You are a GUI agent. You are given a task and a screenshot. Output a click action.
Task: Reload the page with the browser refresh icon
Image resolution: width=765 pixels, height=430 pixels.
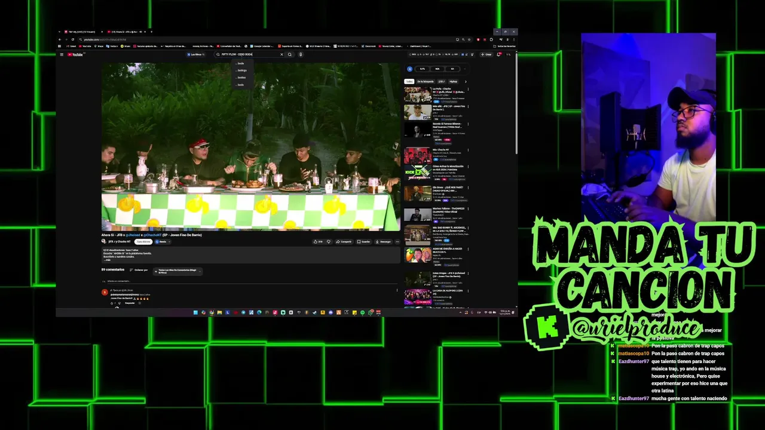[x=73, y=39]
